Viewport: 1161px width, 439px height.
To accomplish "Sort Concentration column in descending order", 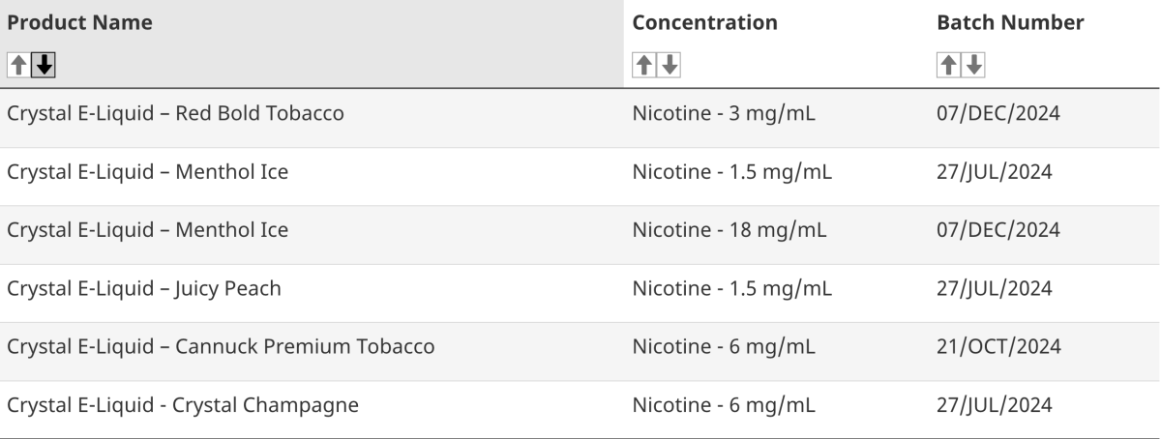I will (669, 65).
